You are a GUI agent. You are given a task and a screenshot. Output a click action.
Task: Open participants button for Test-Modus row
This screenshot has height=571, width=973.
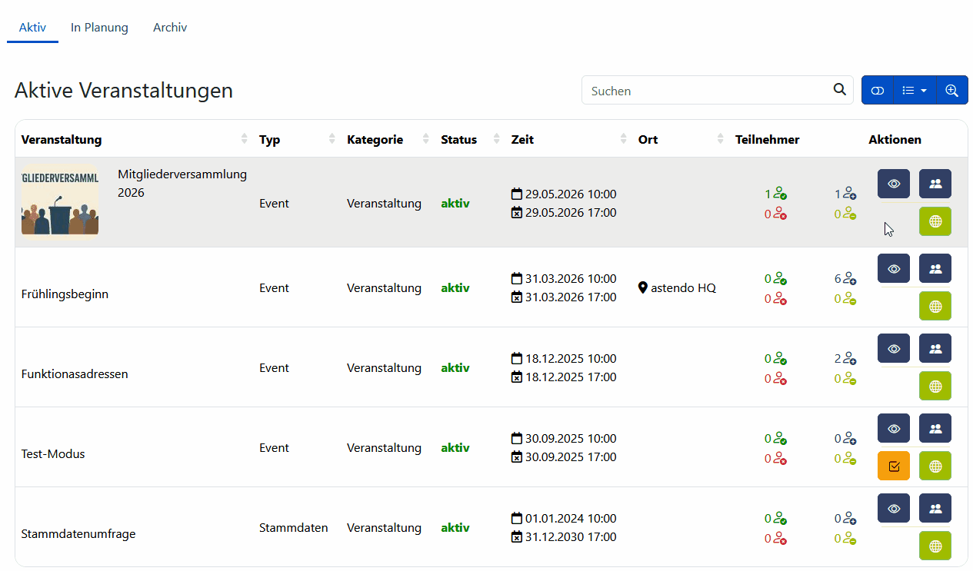pyautogui.click(x=935, y=428)
